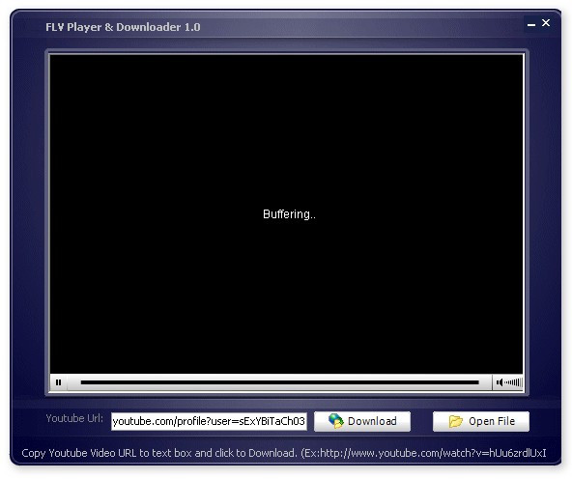Click the Open File button

click(x=481, y=421)
